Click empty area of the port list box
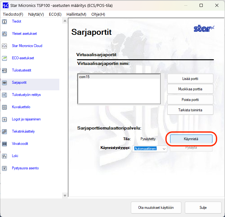 tap(119, 91)
